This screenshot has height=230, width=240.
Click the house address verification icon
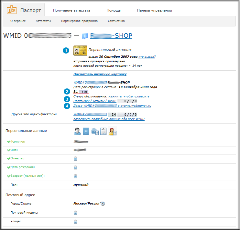[x=94, y=131]
